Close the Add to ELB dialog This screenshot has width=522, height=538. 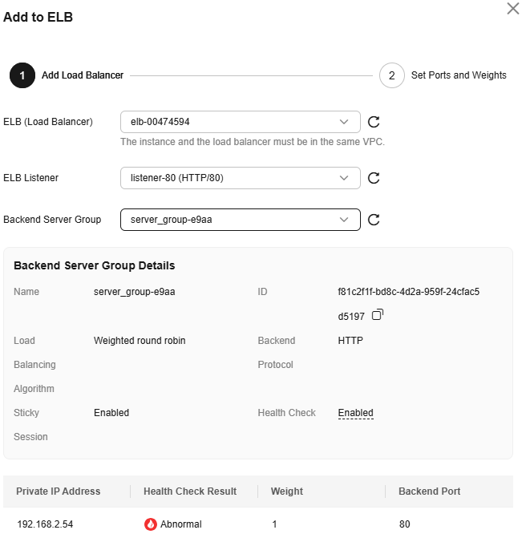512,9
